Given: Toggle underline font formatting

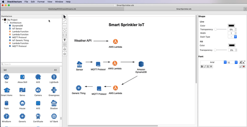Looking at the screenshot, I should coord(208,67).
